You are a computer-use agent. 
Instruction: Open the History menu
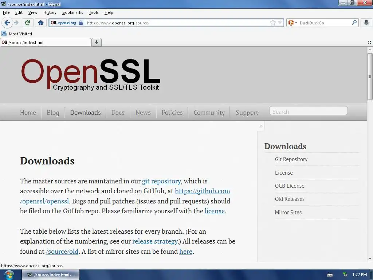point(50,12)
